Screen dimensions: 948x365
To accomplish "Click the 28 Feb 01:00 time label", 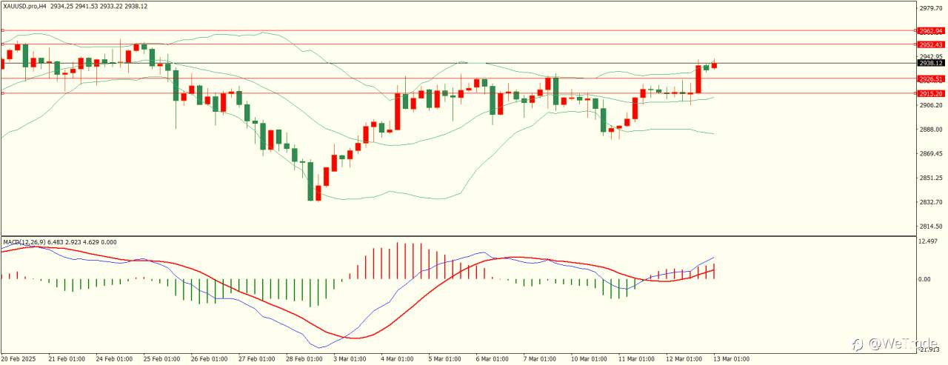I will pos(304,359).
